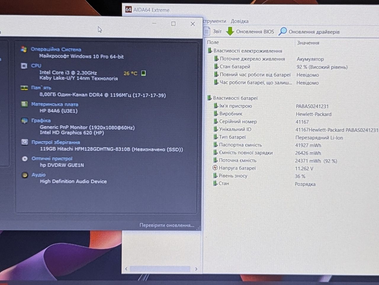The width and height of the screenshot is (379, 285).
Task: Click the AIDA64 Extreme app icon in title bar
Action: point(128,9)
